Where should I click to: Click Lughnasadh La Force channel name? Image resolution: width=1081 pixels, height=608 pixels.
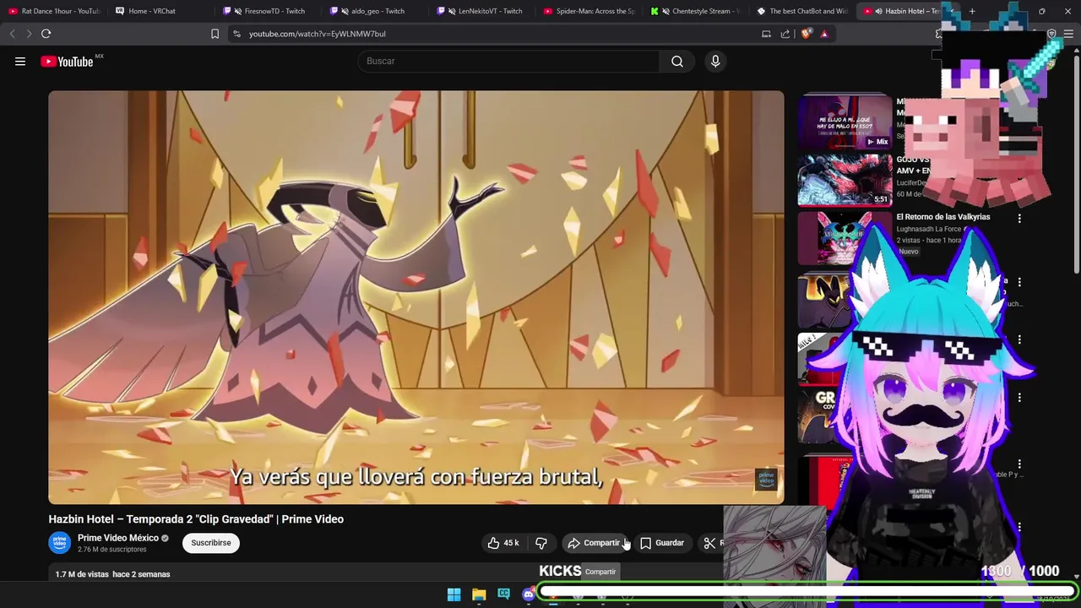929,229
